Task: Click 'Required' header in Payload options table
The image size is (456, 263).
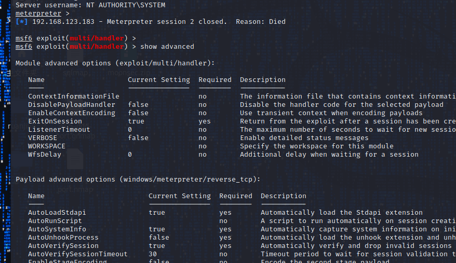Action: 236,196
